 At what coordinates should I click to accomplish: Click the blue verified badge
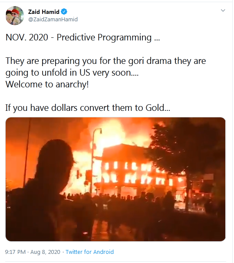(x=64, y=12)
